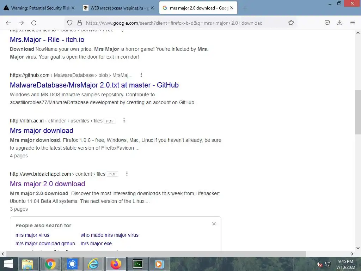Search who made mrs major virus
This screenshot has height=271, width=361.
(x=110, y=235)
